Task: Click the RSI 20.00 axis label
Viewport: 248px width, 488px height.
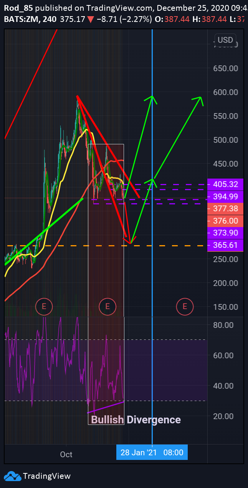Action: pyautogui.click(x=223, y=416)
